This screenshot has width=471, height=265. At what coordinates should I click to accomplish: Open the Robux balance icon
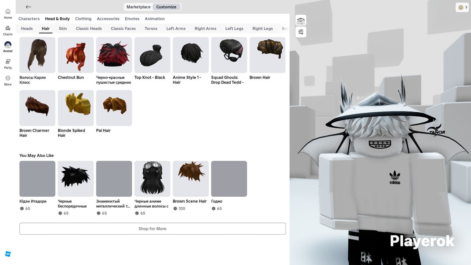462,7
